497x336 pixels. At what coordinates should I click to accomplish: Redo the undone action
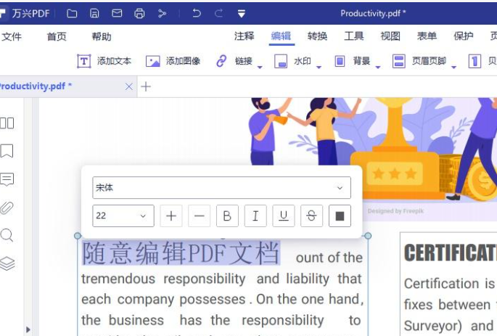pos(218,13)
